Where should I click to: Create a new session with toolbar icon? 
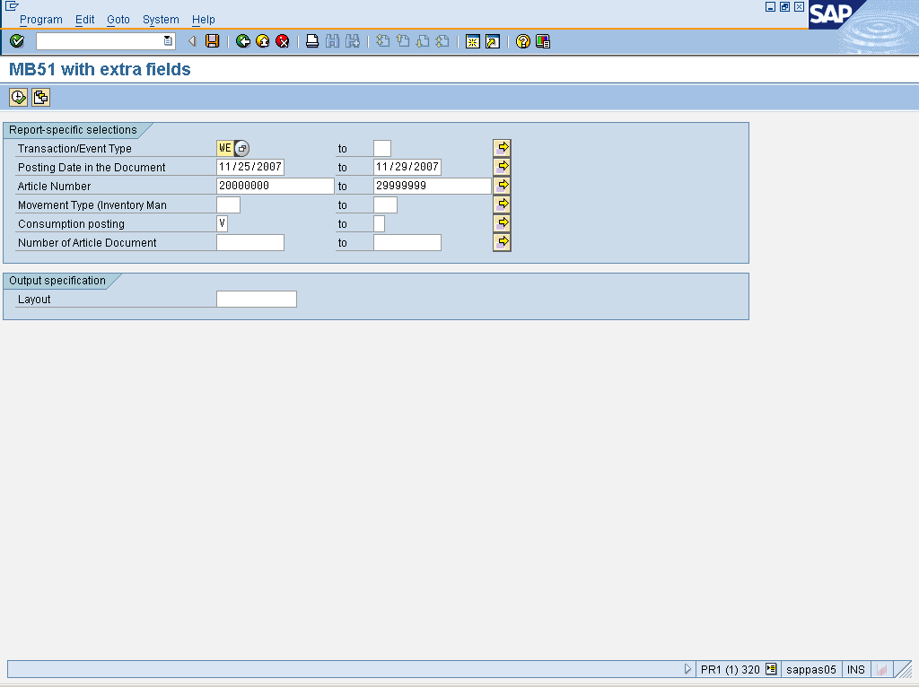click(x=472, y=41)
